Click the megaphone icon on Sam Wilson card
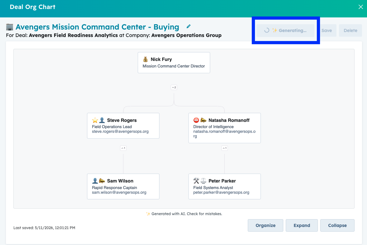The height and width of the screenshot is (245, 367). tap(102, 181)
